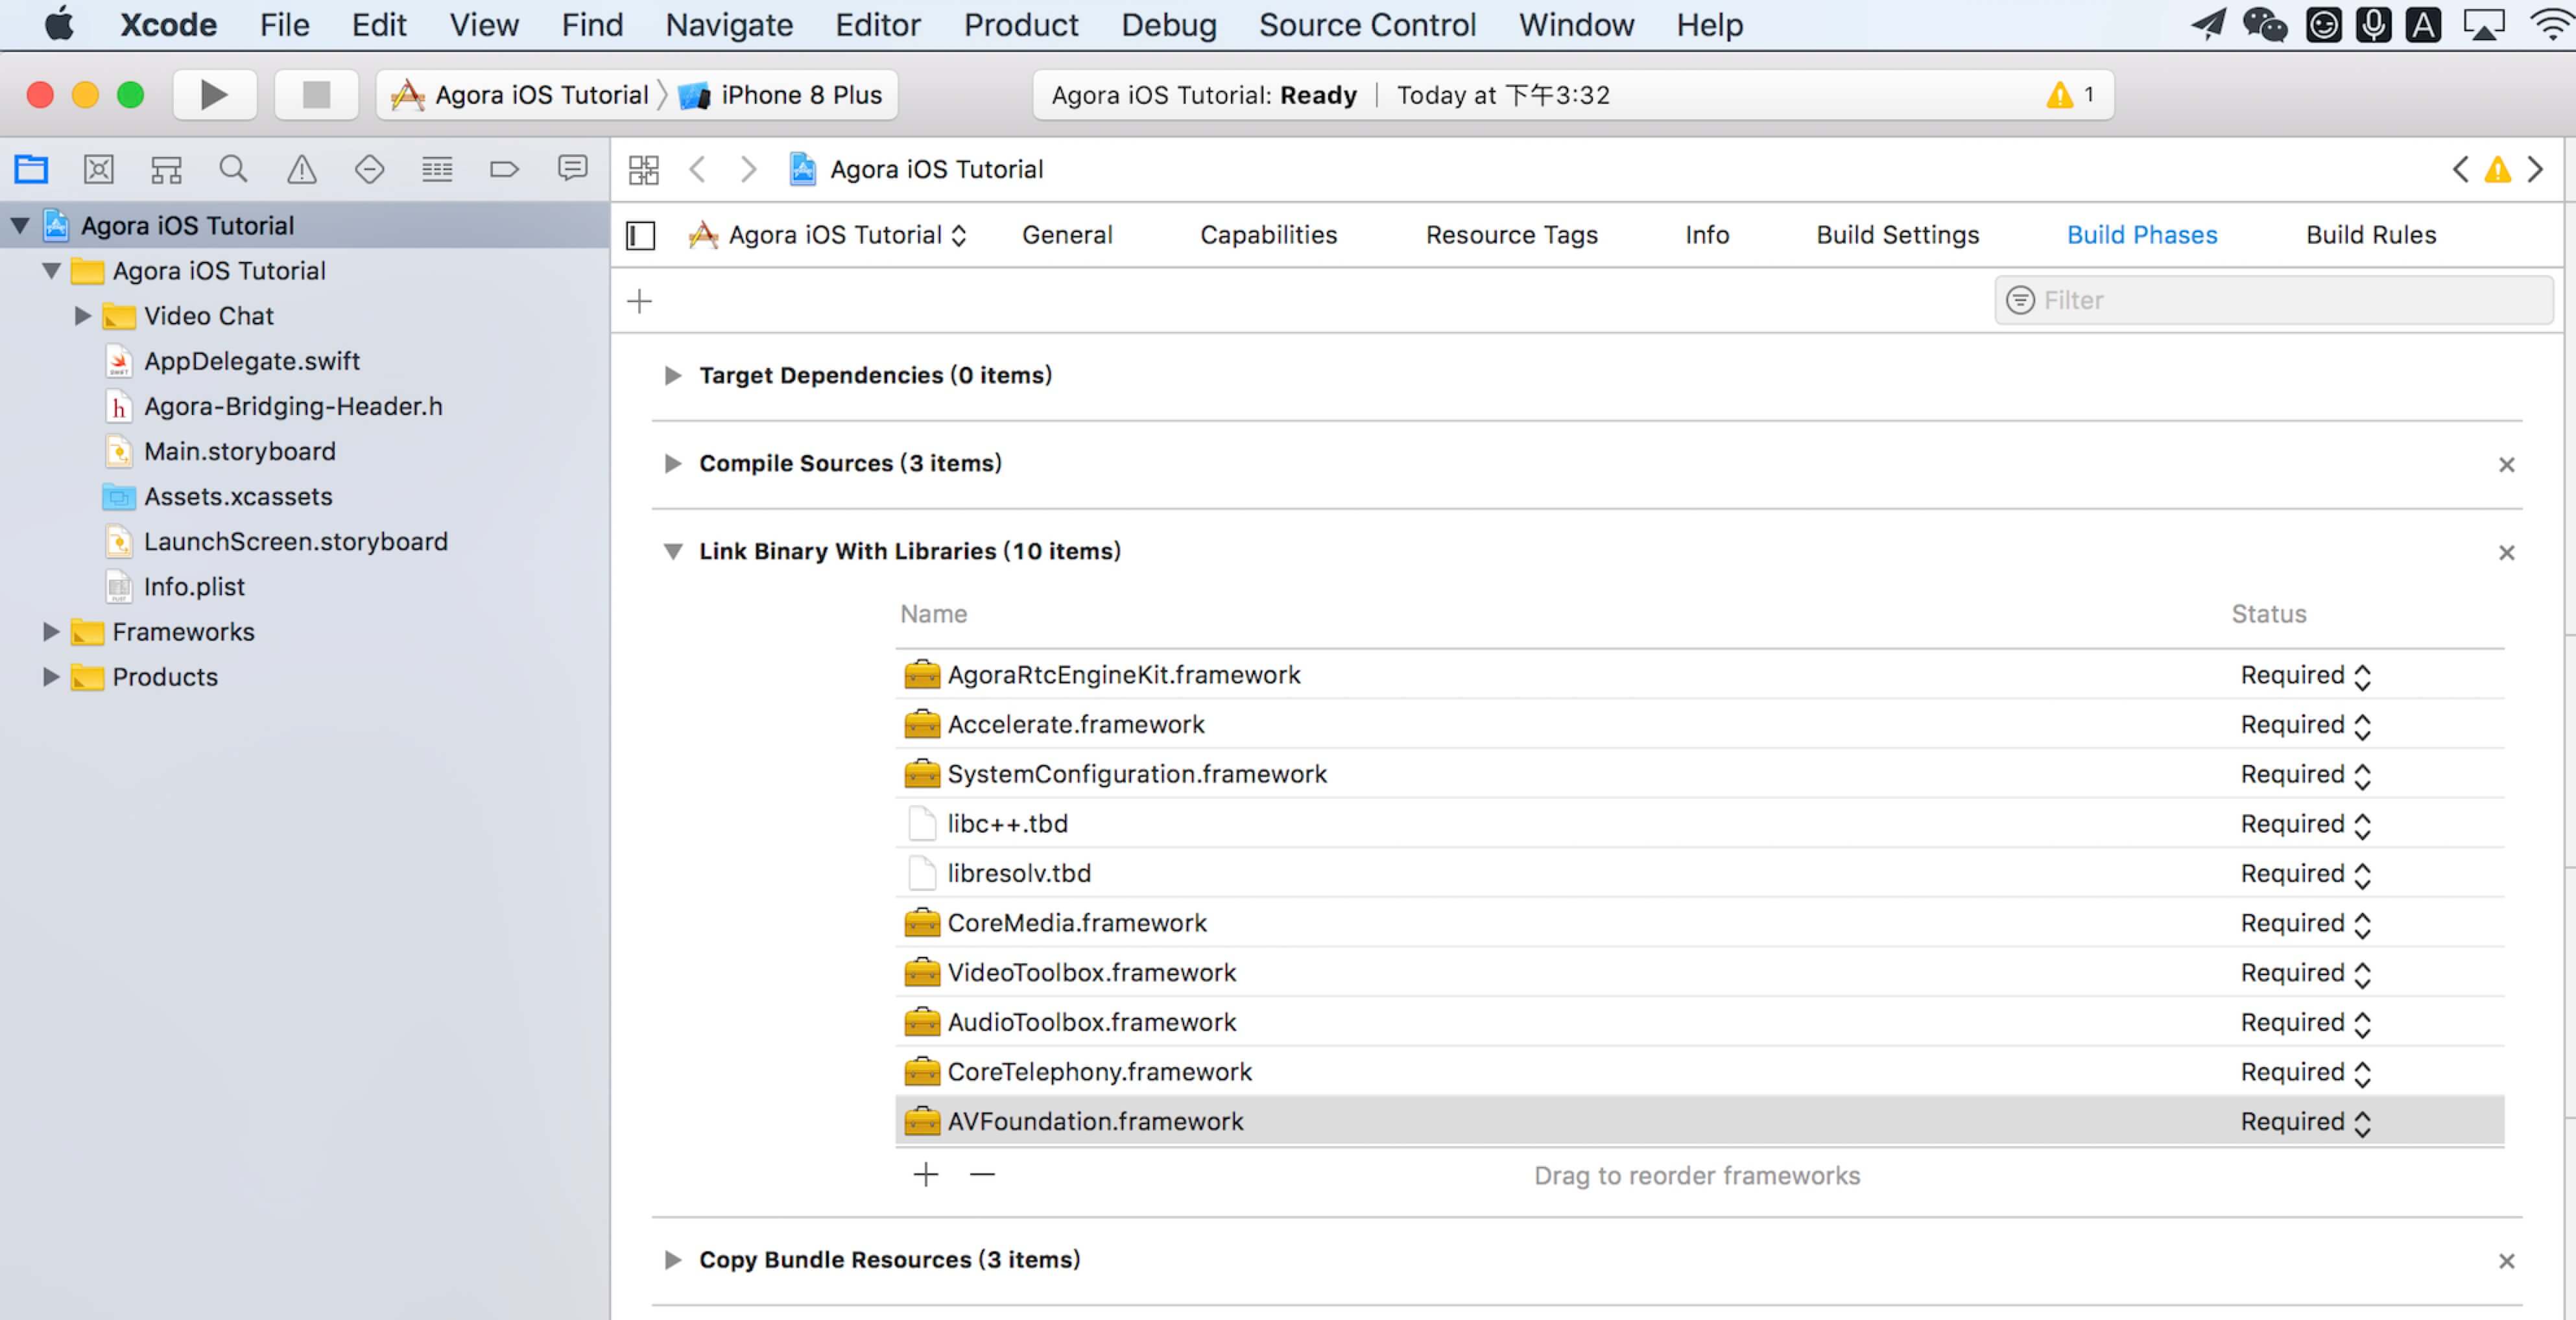Select AppDelegate.swift in navigator
The height and width of the screenshot is (1320, 2576).
251,361
